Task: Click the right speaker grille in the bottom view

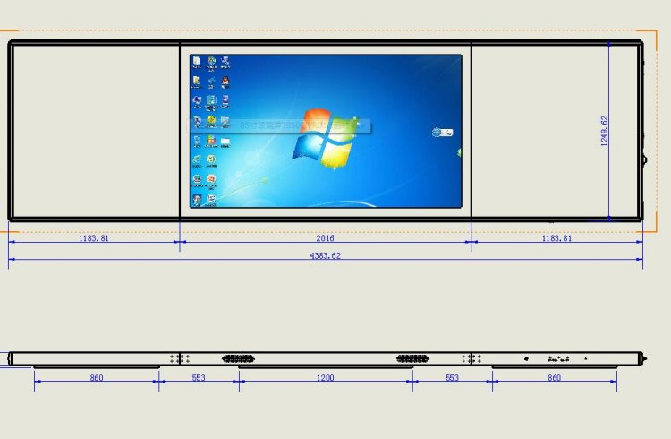Action: [x=412, y=358]
